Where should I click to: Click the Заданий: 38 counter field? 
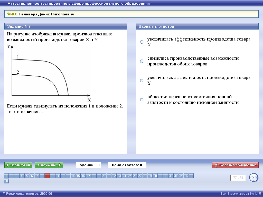pyautogui.click(x=88, y=165)
